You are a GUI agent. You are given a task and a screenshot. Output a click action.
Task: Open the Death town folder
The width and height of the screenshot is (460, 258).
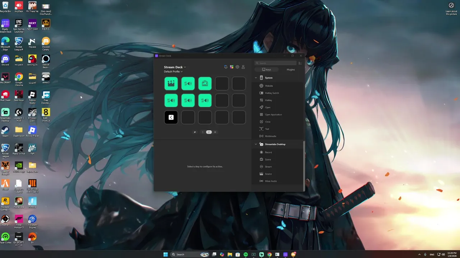19,132
